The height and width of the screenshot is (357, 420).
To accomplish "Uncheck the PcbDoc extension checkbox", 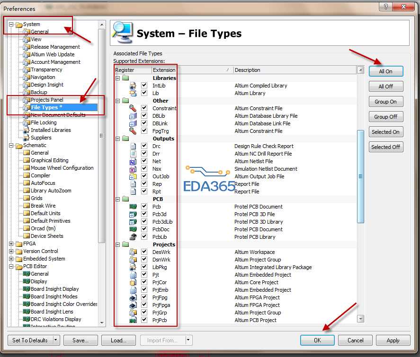I will click(x=144, y=229).
